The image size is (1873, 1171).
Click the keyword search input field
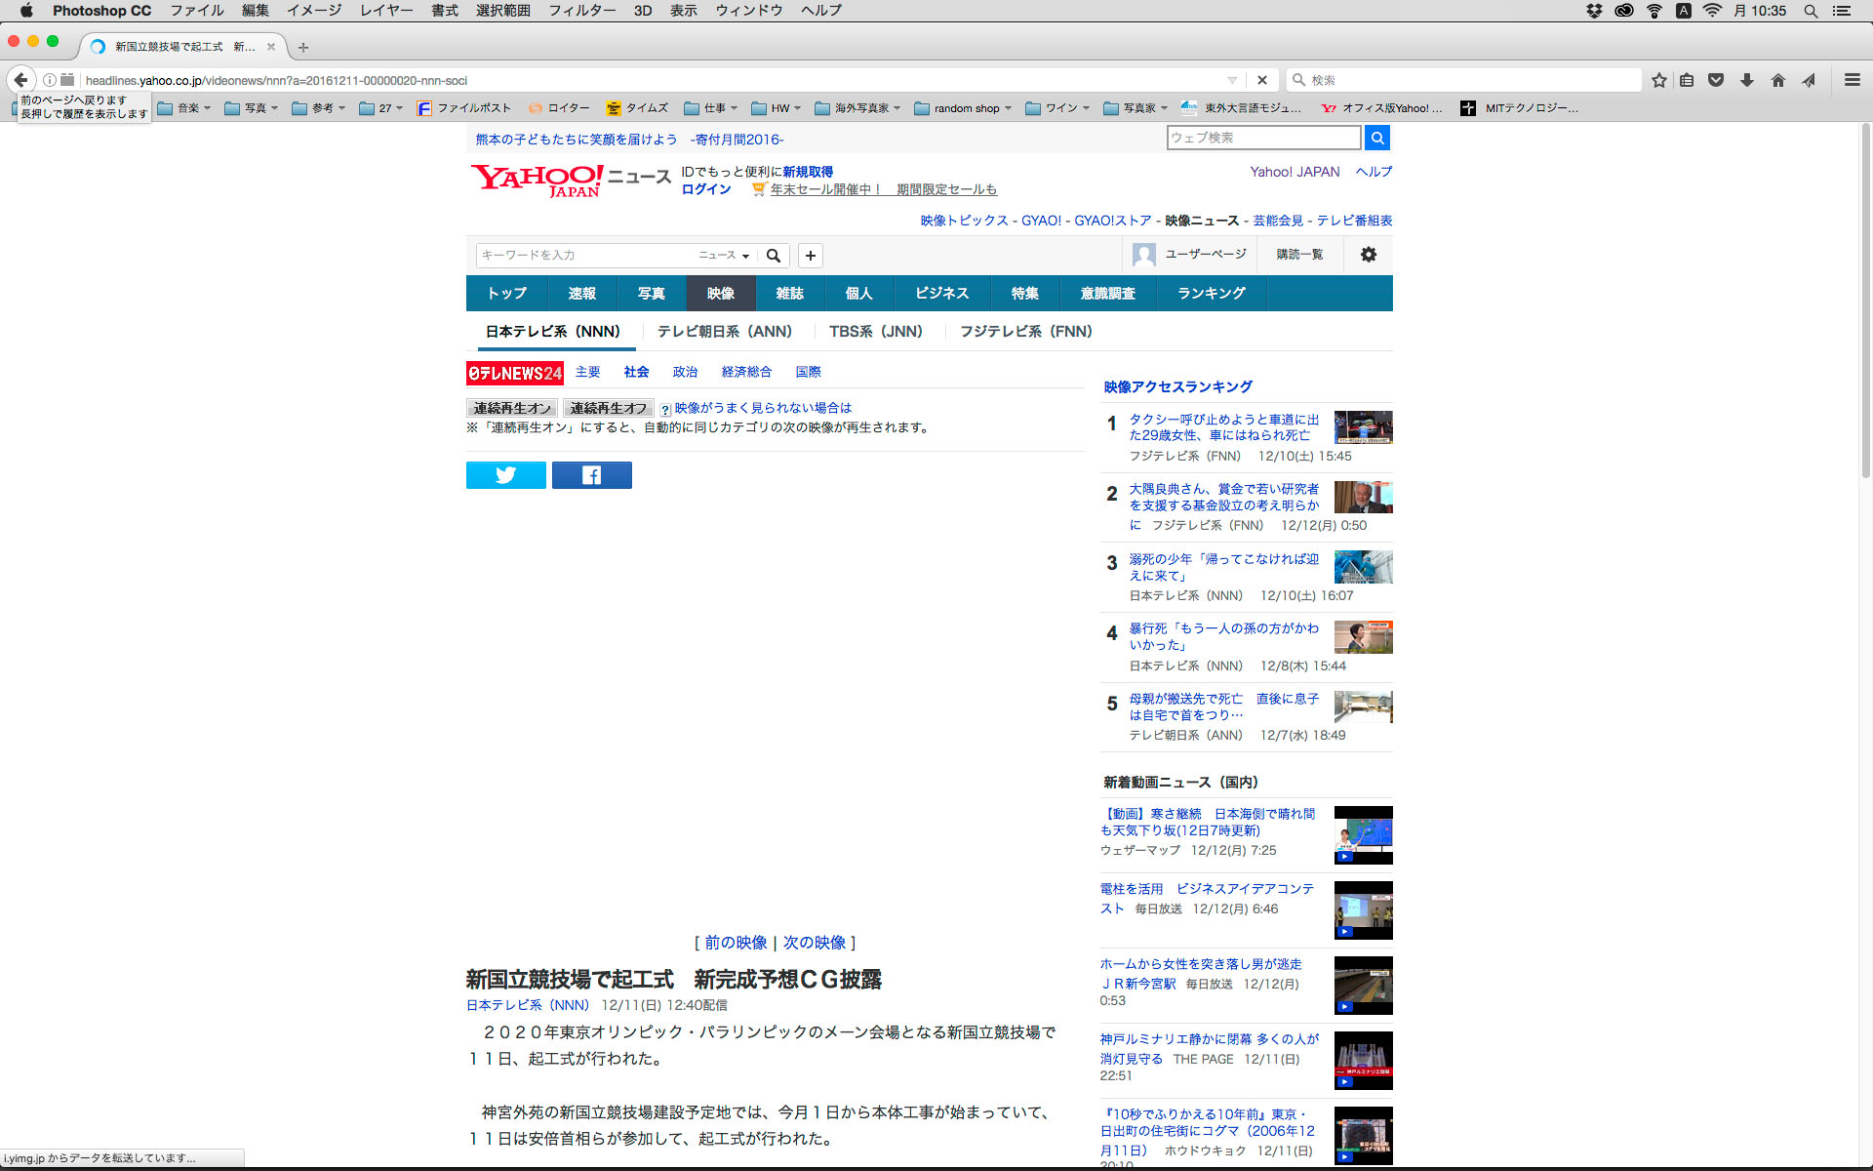(585, 256)
